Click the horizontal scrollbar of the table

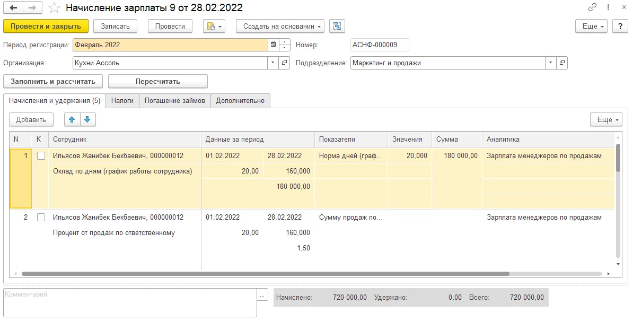click(265, 274)
